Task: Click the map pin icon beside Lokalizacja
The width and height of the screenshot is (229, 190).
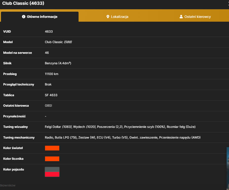Action: 108,17
